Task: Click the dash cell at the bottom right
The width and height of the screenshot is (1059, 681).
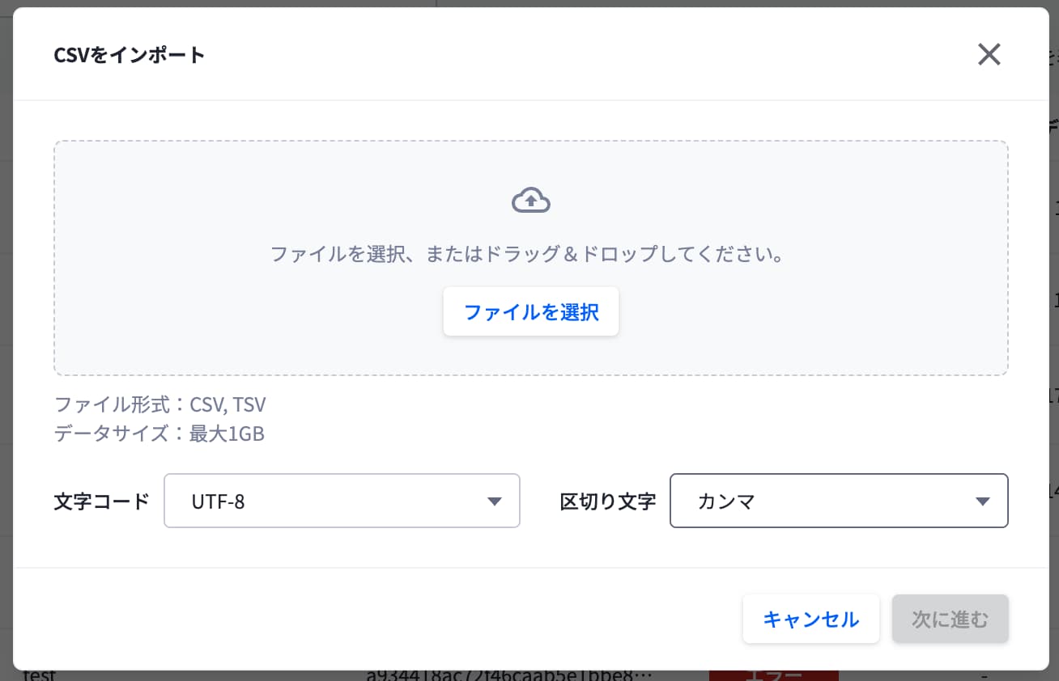Action: tap(984, 675)
